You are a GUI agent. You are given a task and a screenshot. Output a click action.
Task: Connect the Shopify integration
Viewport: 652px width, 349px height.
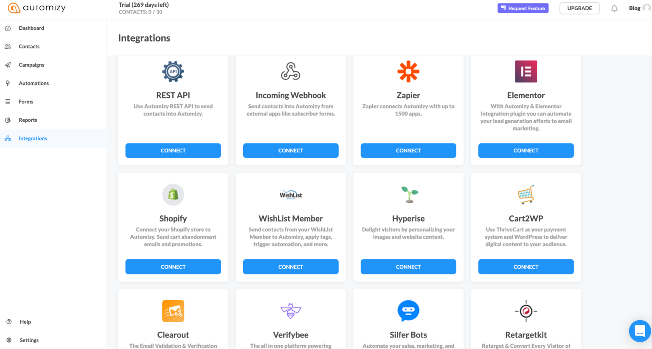pyautogui.click(x=173, y=267)
